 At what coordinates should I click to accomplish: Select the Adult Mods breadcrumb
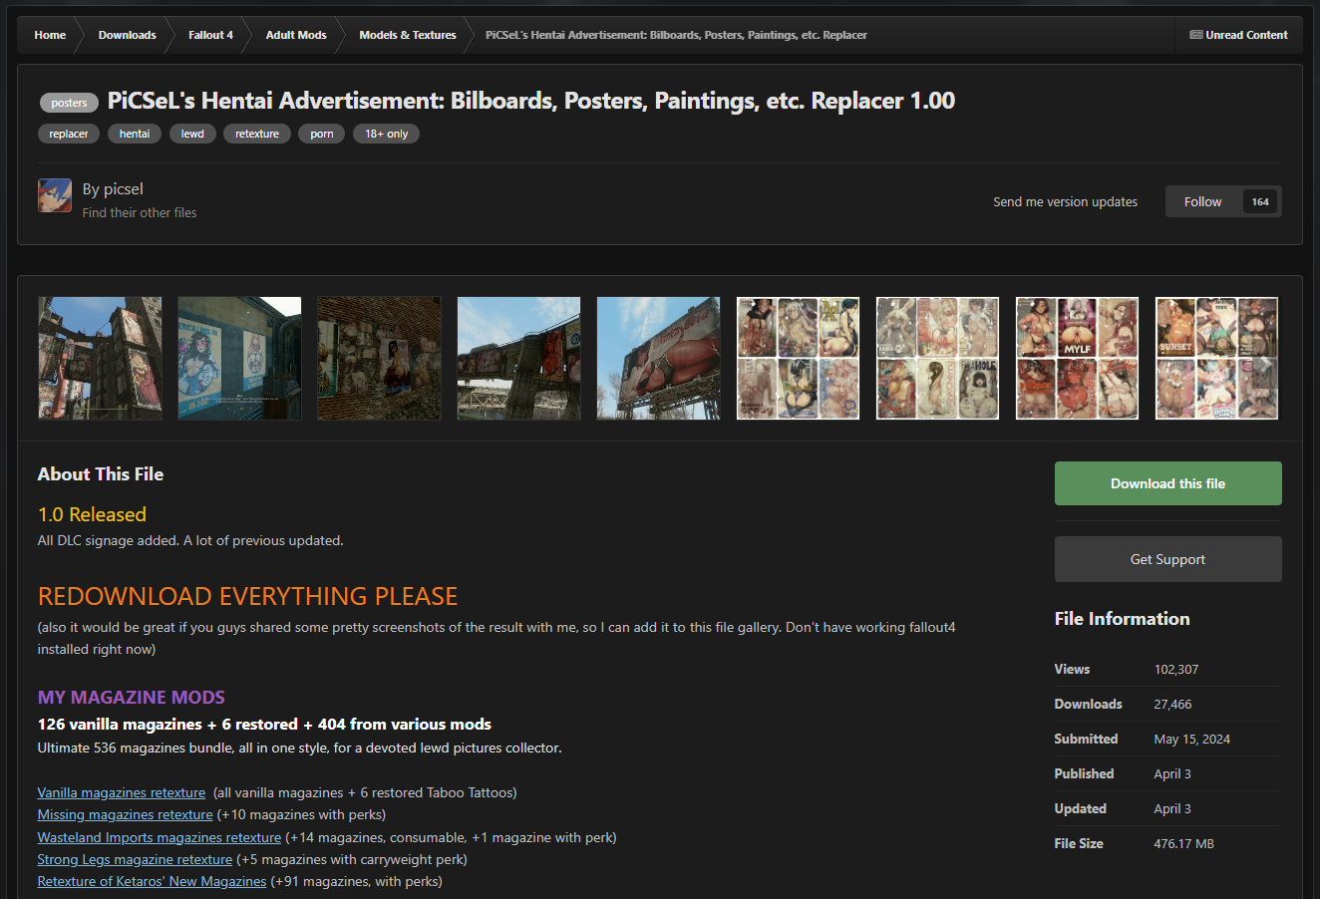[x=296, y=35]
